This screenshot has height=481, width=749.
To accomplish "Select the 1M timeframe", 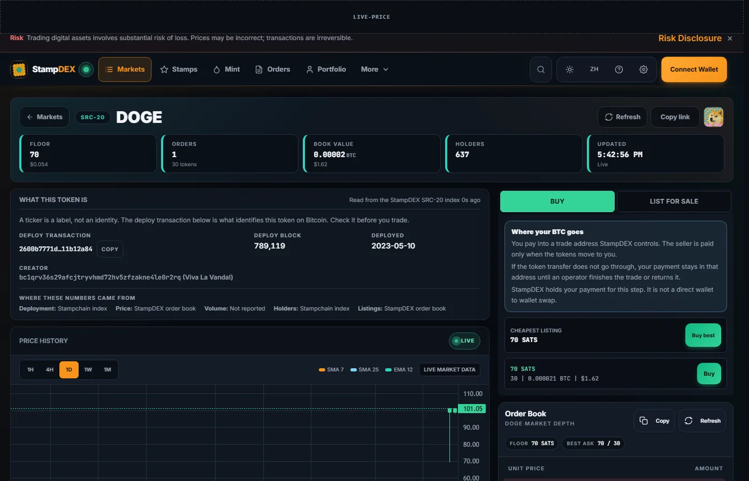I will click(108, 370).
